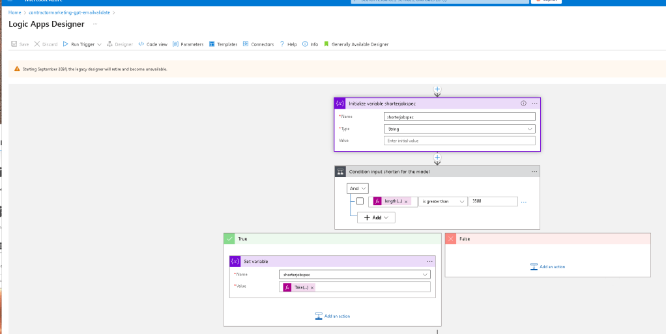Click the retirement warning triangle icon
This screenshot has height=334, width=666.
pos(17,69)
